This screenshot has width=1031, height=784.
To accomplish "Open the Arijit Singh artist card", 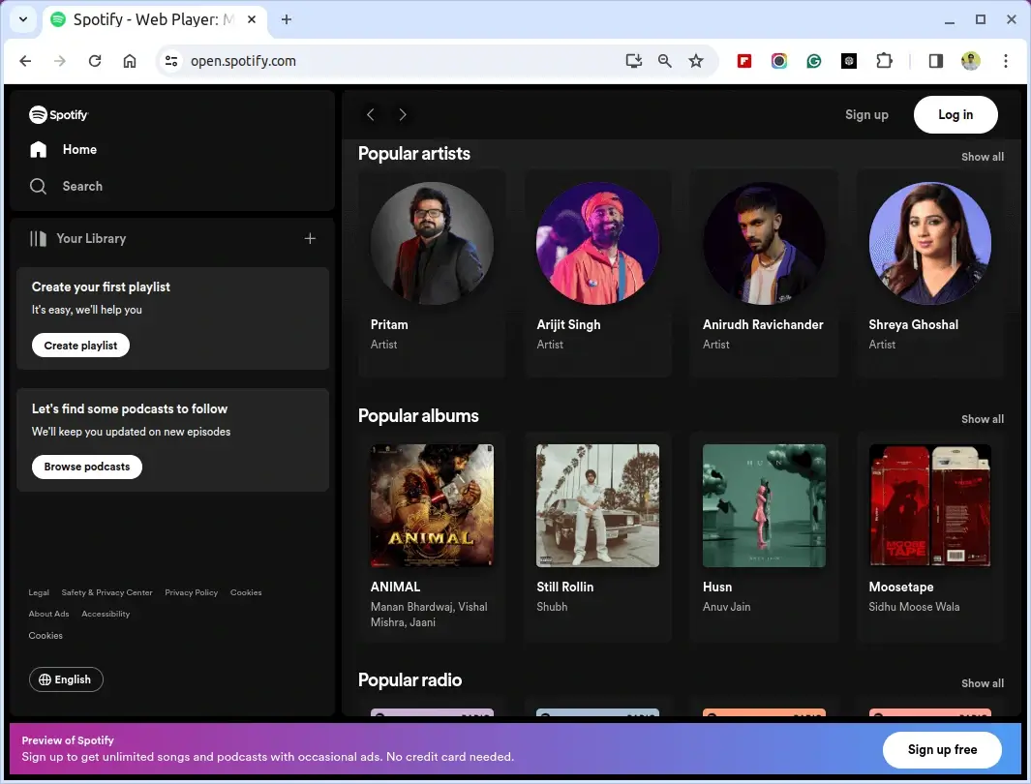I will coord(597,244).
